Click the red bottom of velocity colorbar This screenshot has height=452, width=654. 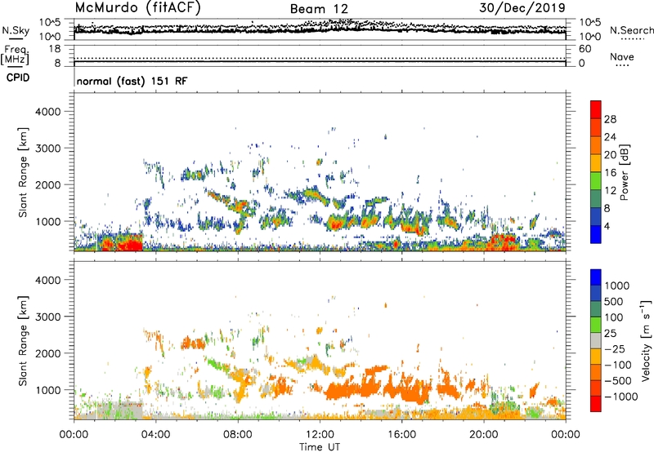[596, 404]
